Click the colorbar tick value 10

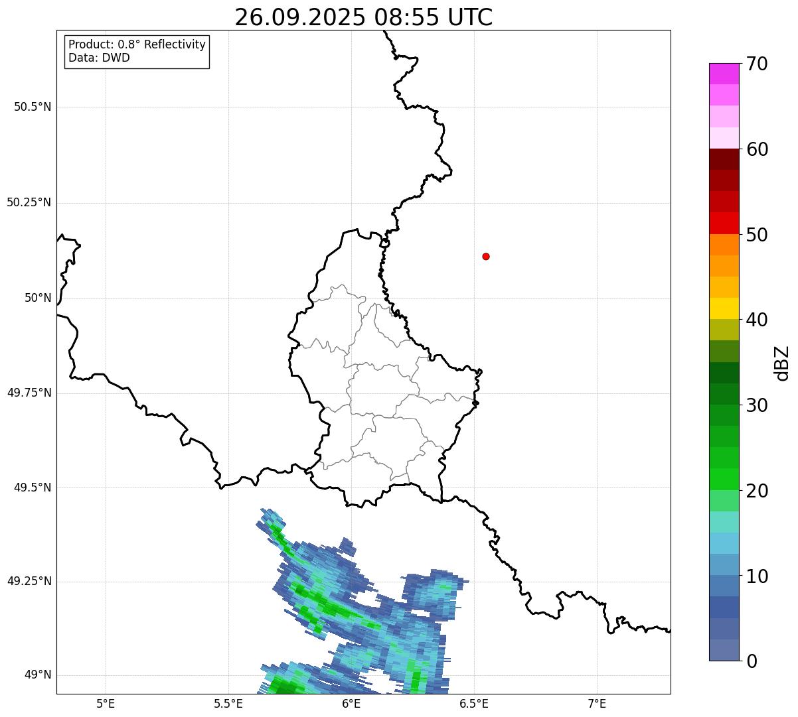click(x=757, y=576)
